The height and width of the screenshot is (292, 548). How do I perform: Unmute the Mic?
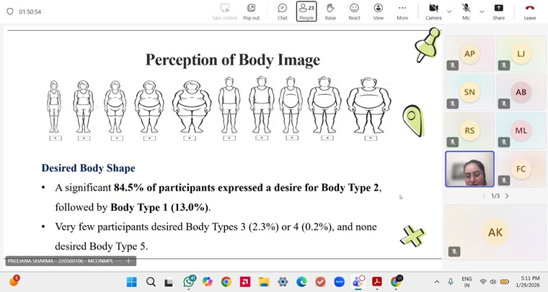(467, 11)
